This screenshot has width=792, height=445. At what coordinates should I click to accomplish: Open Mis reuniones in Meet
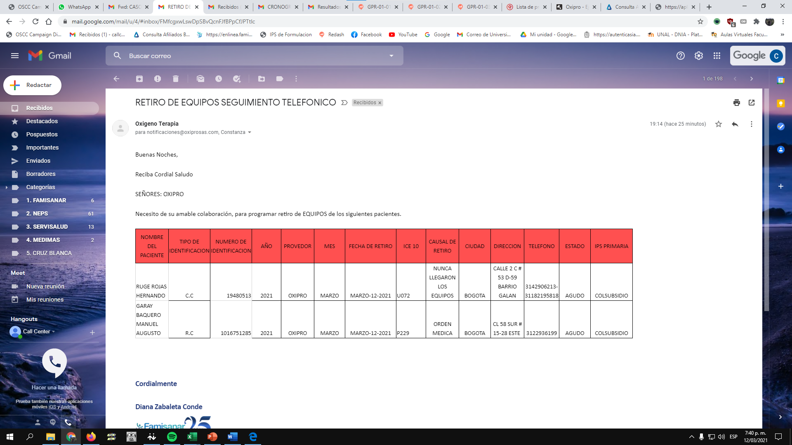point(49,300)
